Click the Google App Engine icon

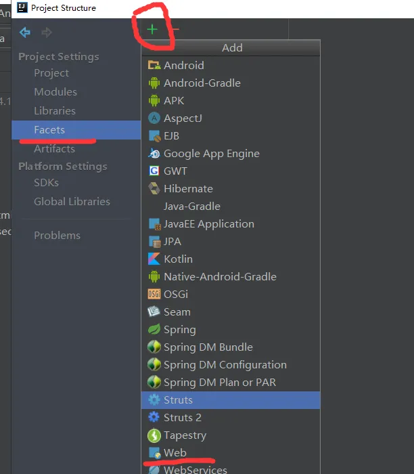pos(154,154)
